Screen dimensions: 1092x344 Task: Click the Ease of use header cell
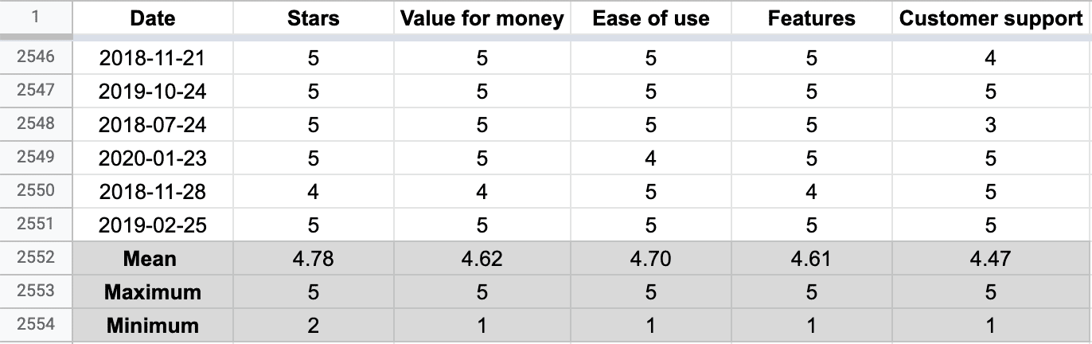[x=650, y=19]
